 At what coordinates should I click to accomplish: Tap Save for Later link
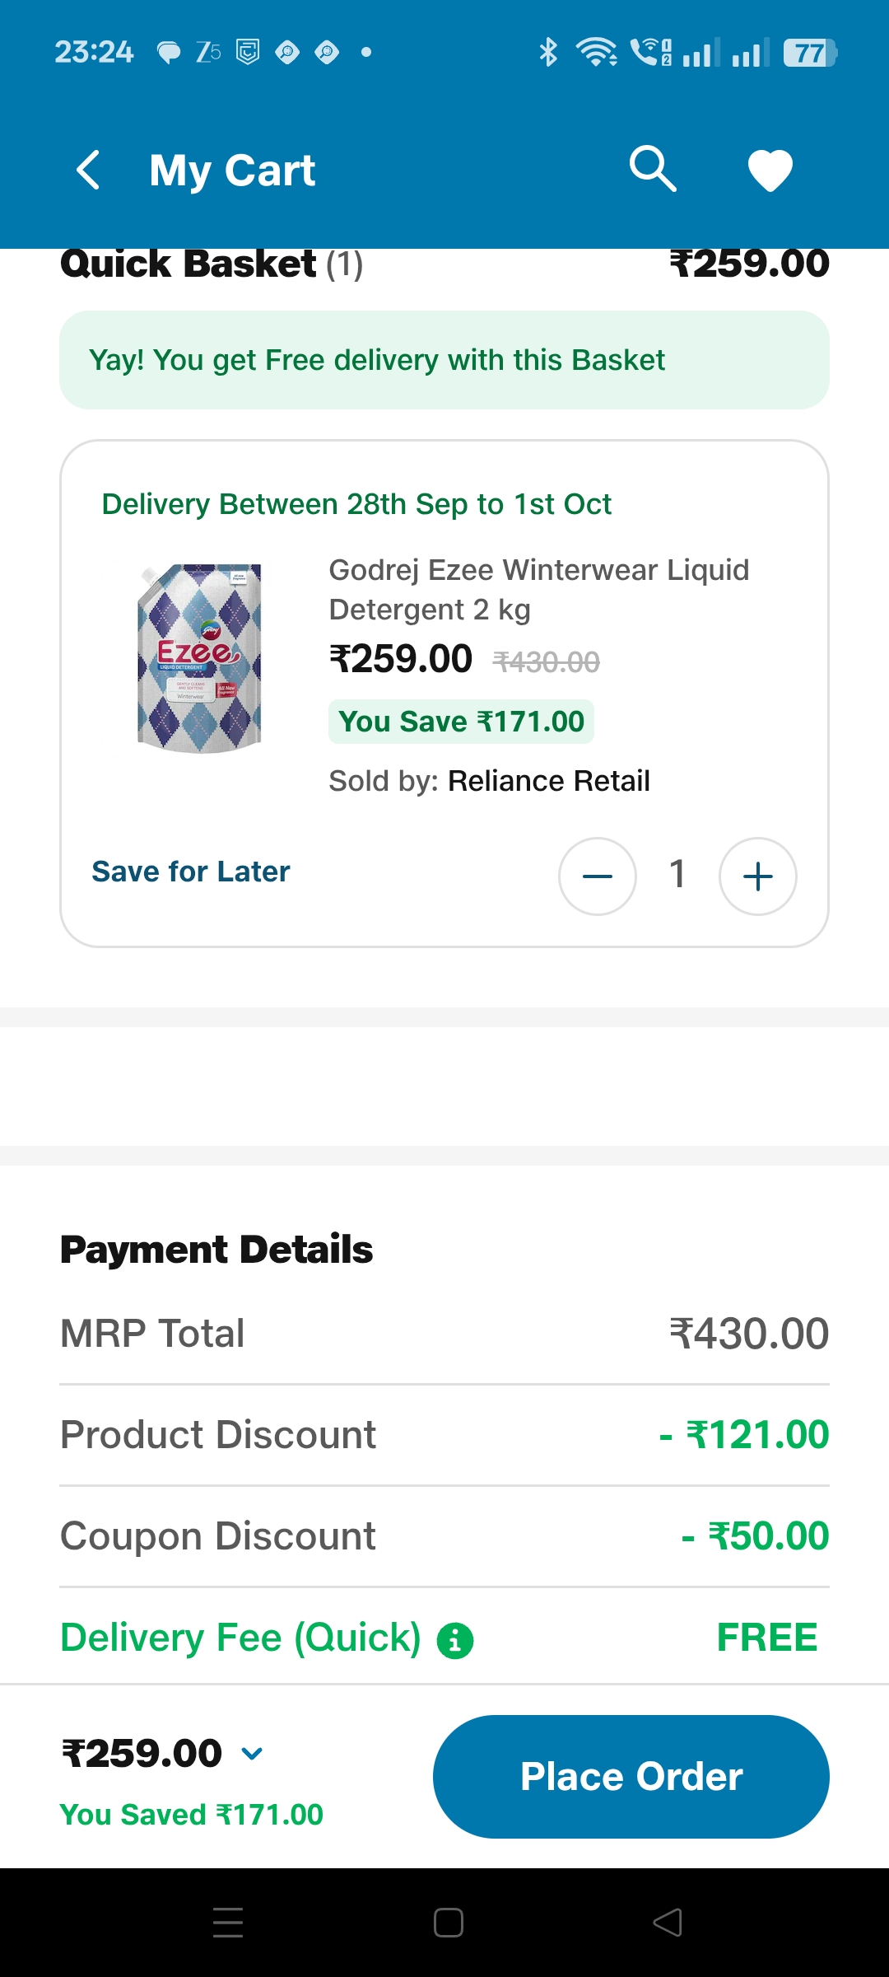191,872
